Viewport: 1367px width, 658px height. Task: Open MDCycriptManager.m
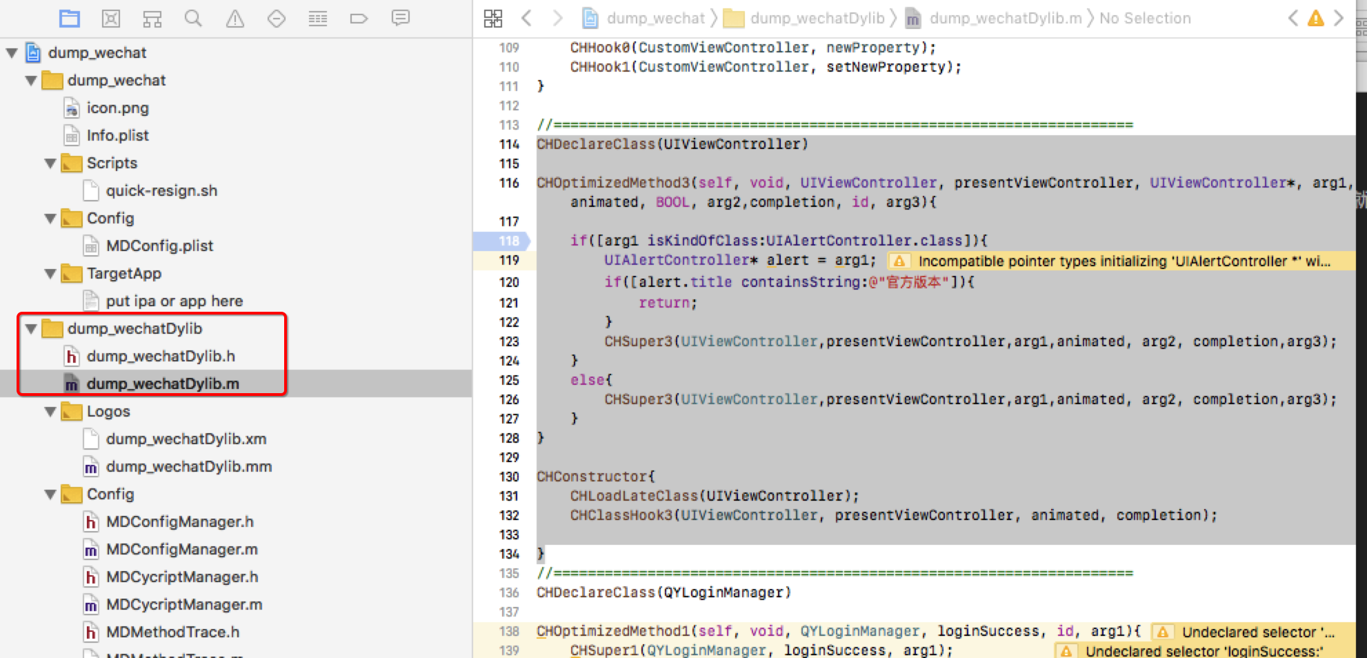click(x=184, y=605)
